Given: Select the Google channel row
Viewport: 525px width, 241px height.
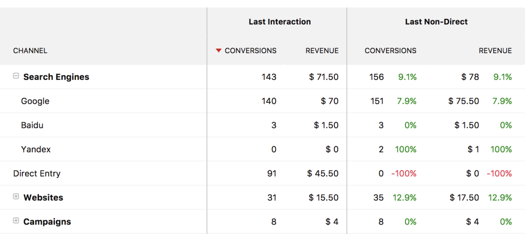Looking at the screenshot, I should click(35, 101).
